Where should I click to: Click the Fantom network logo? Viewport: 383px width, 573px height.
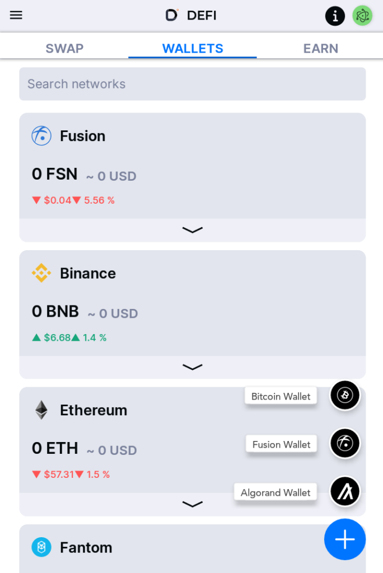point(41,547)
